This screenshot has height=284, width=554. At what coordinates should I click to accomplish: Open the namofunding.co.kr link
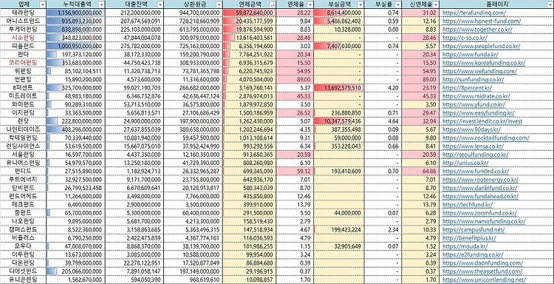pyautogui.click(x=484, y=221)
